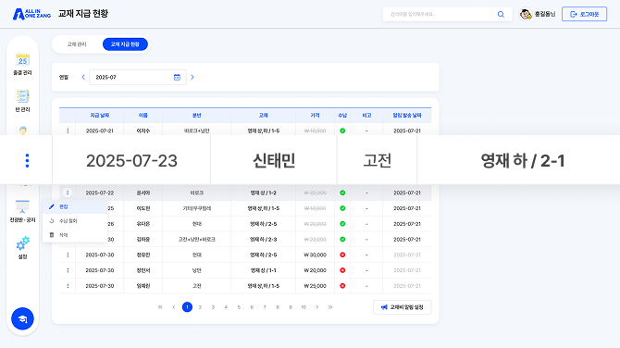Select page 1 in pagination
Viewport: 620px width, 348px height.
[187, 307]
